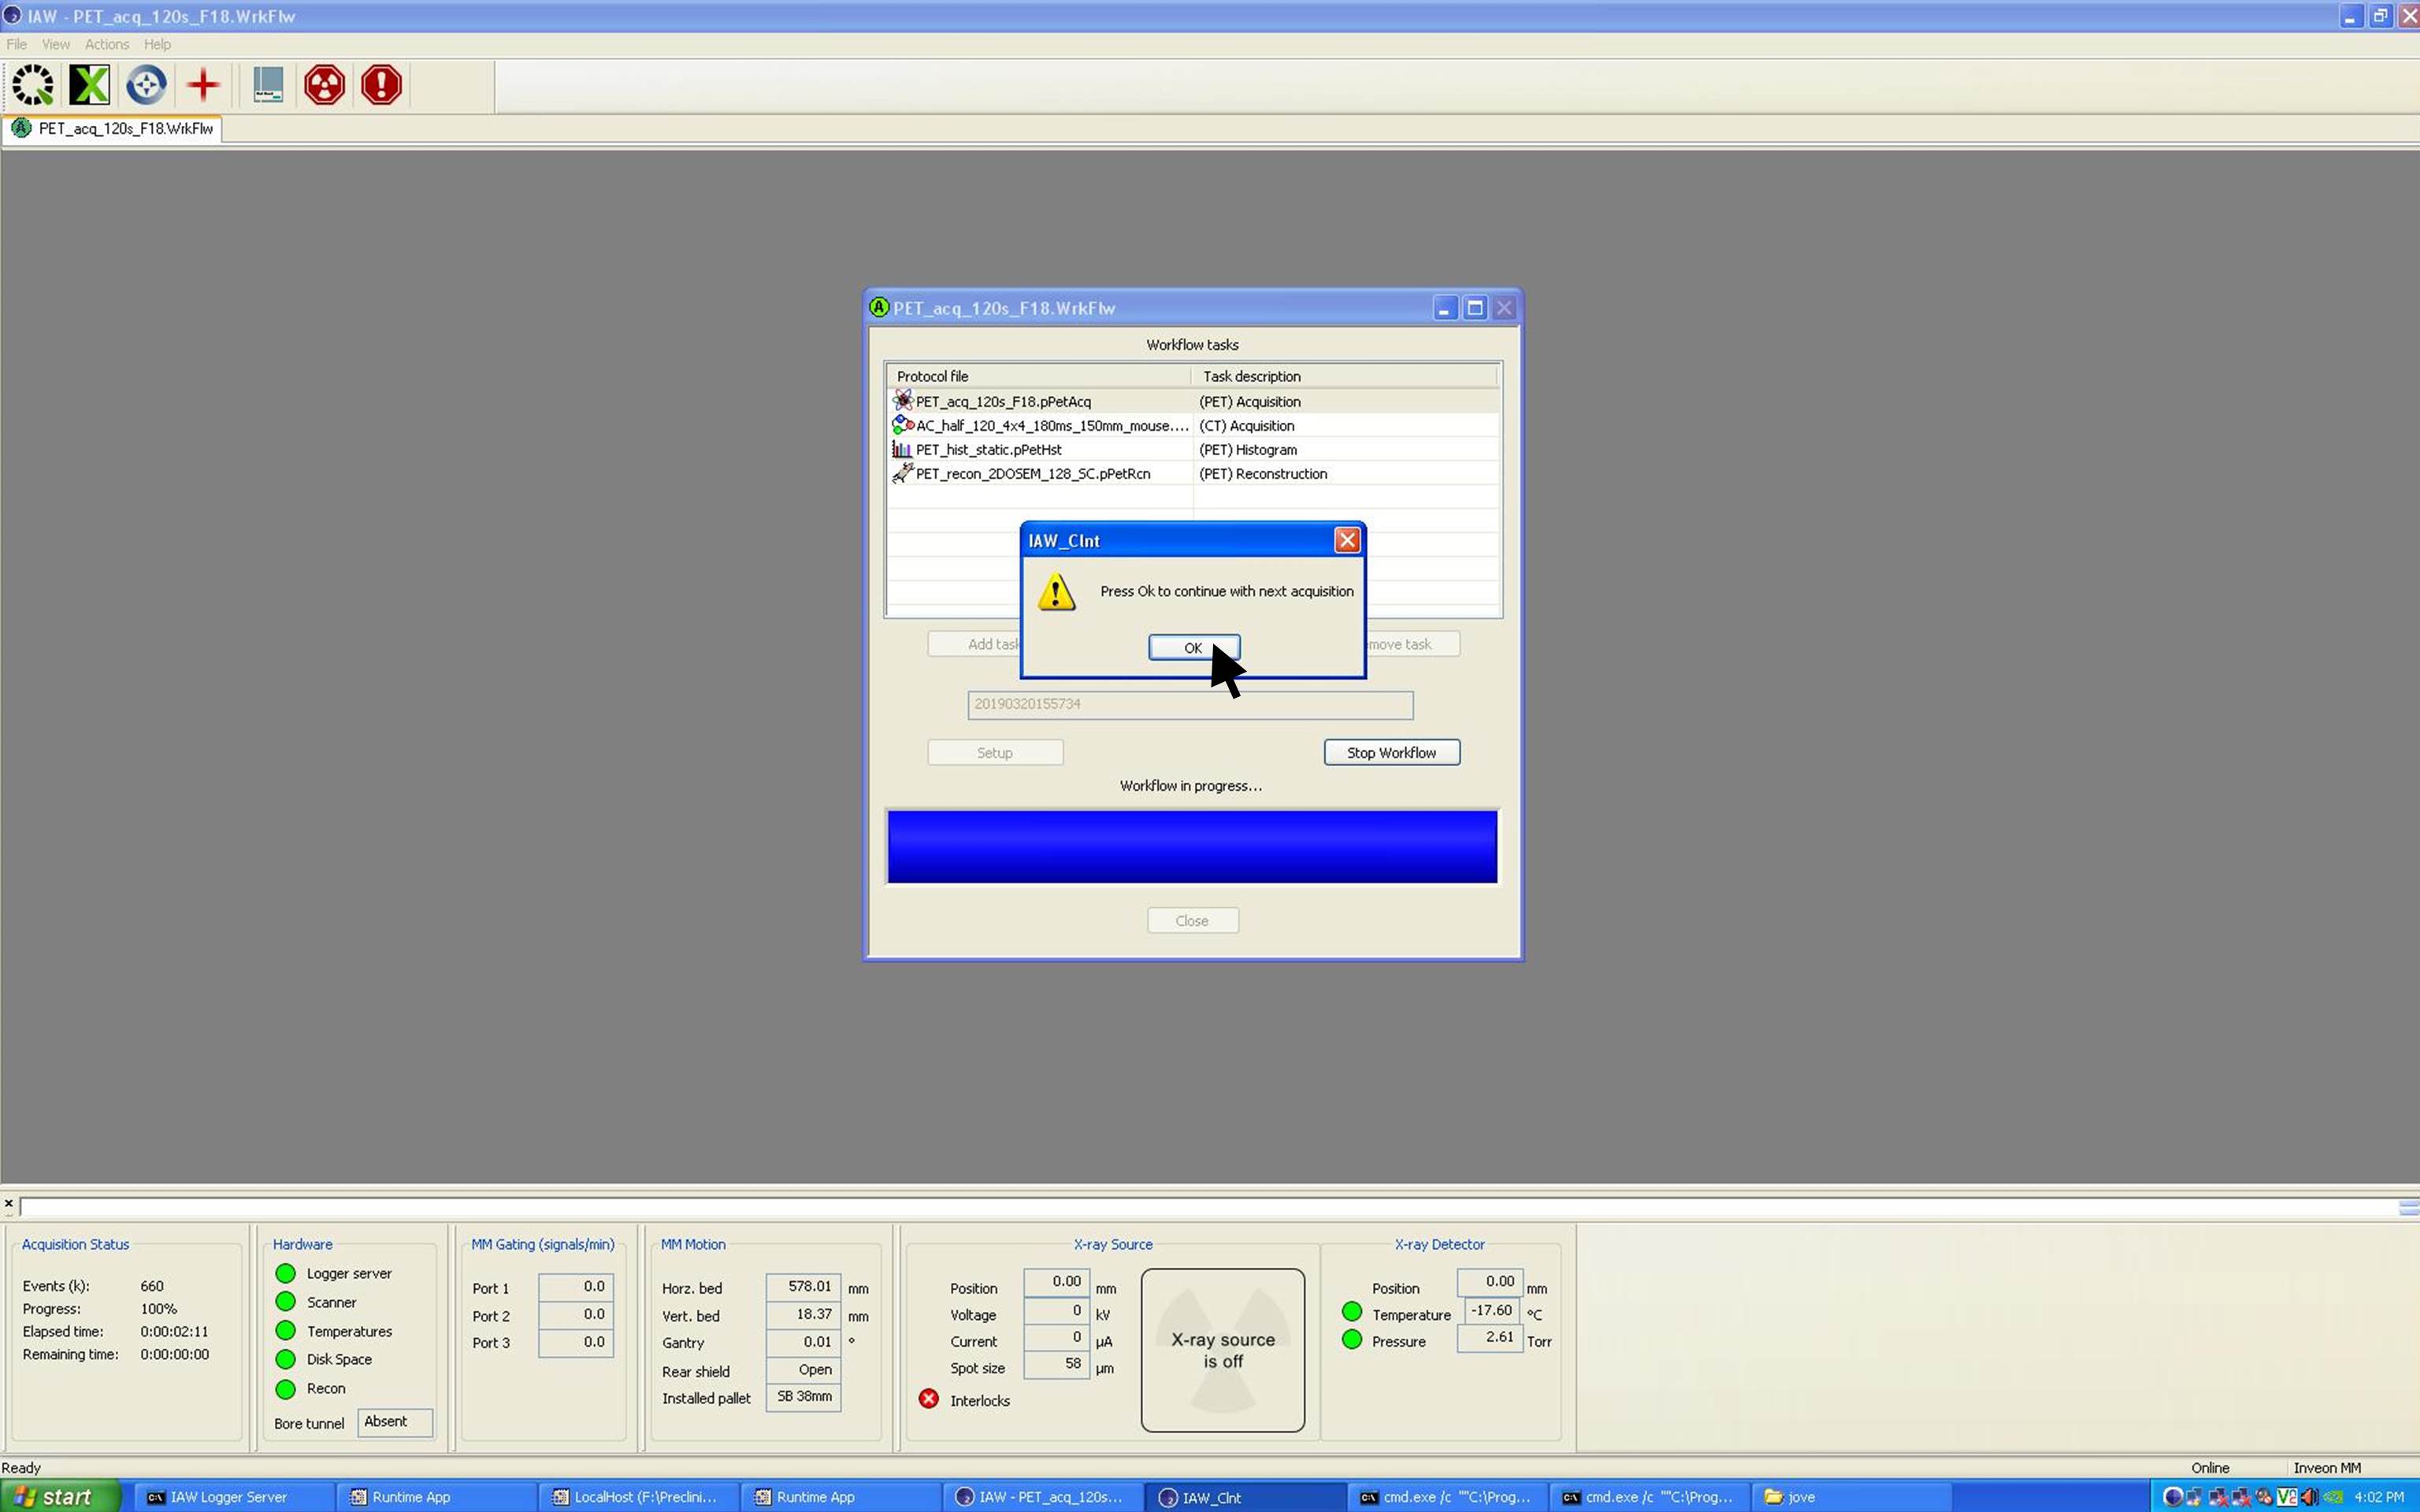Open the View menu
This screenshot has height=1512, width=2420.
coord(55,44)
